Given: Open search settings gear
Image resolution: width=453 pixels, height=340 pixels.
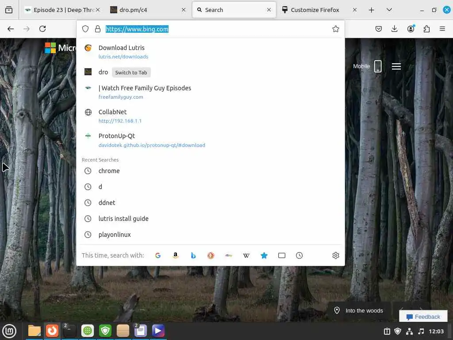Looking at the screenshot, I should point(335,255).
